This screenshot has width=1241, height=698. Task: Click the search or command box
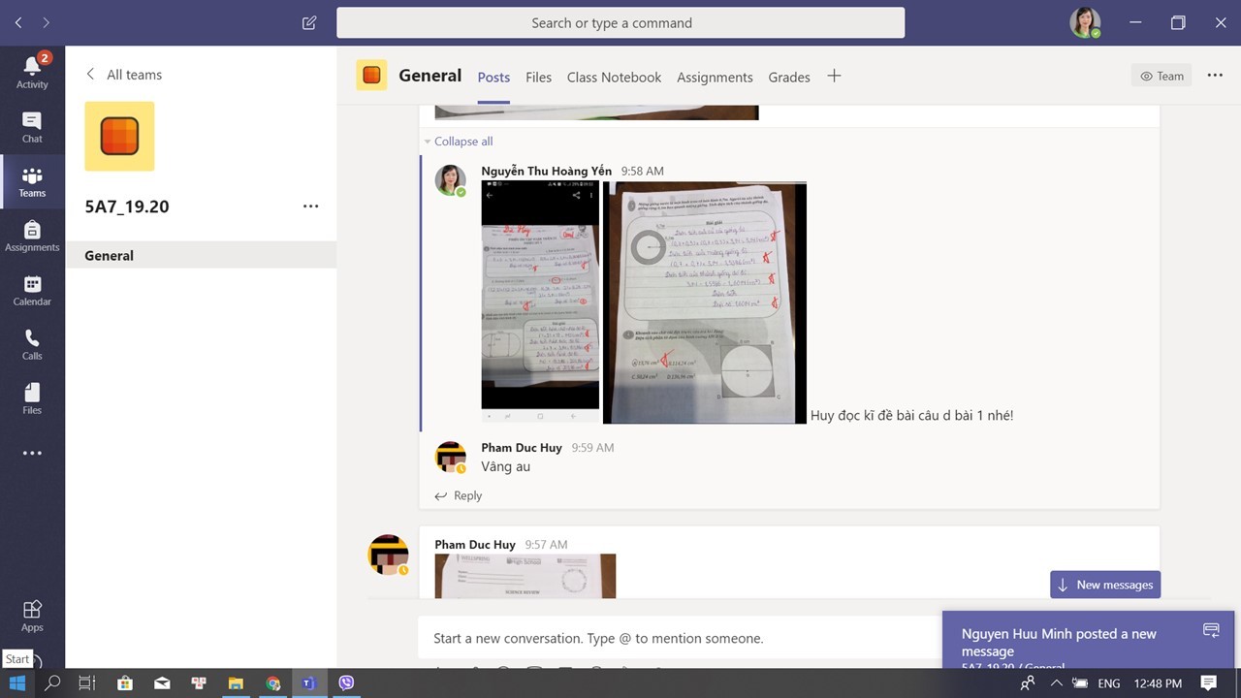(x=620, y=23)
